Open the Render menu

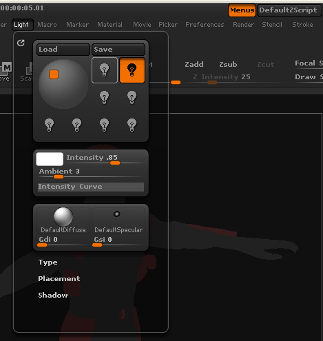point(243,25)
